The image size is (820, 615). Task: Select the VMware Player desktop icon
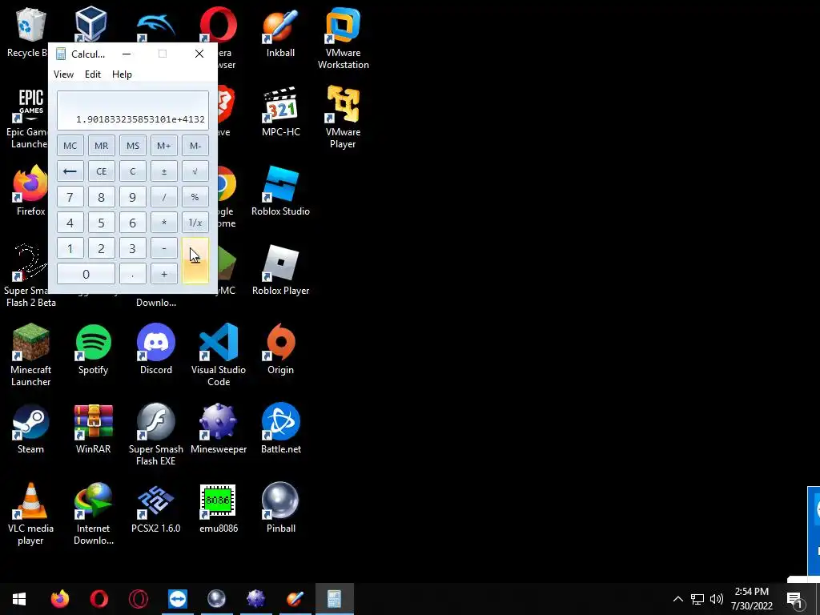pyautogui.click(x=343, y=118)
